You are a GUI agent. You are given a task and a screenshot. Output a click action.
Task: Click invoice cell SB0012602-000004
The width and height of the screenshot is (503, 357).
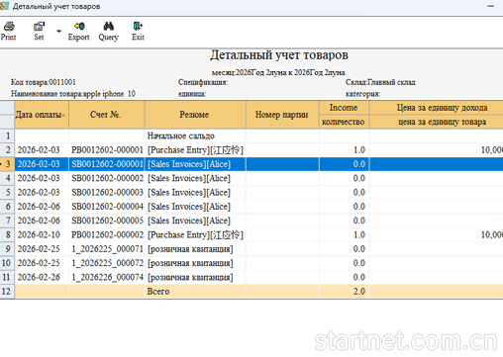point(107,207)
